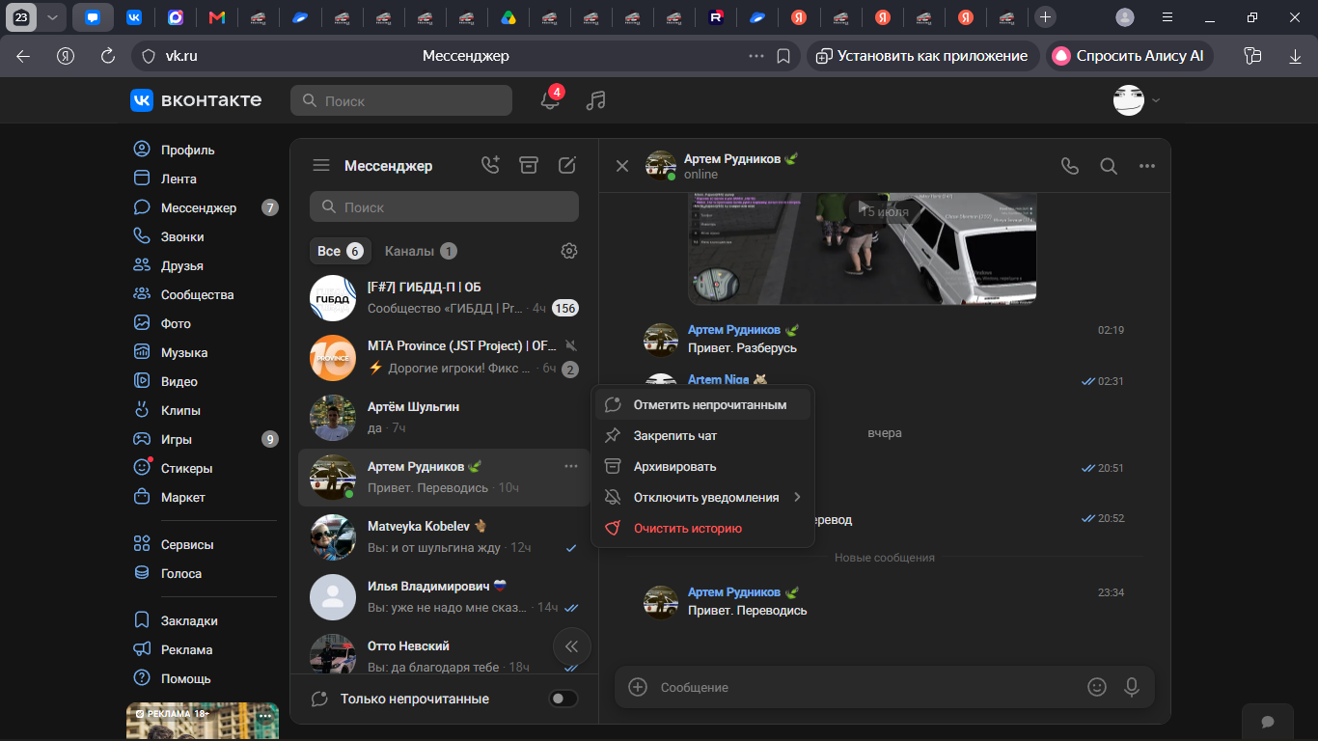Image resolution: width=1318 pixels, height=741 pixels.
Task: Expand the browser tab list chevron
Action: (52, 17)
